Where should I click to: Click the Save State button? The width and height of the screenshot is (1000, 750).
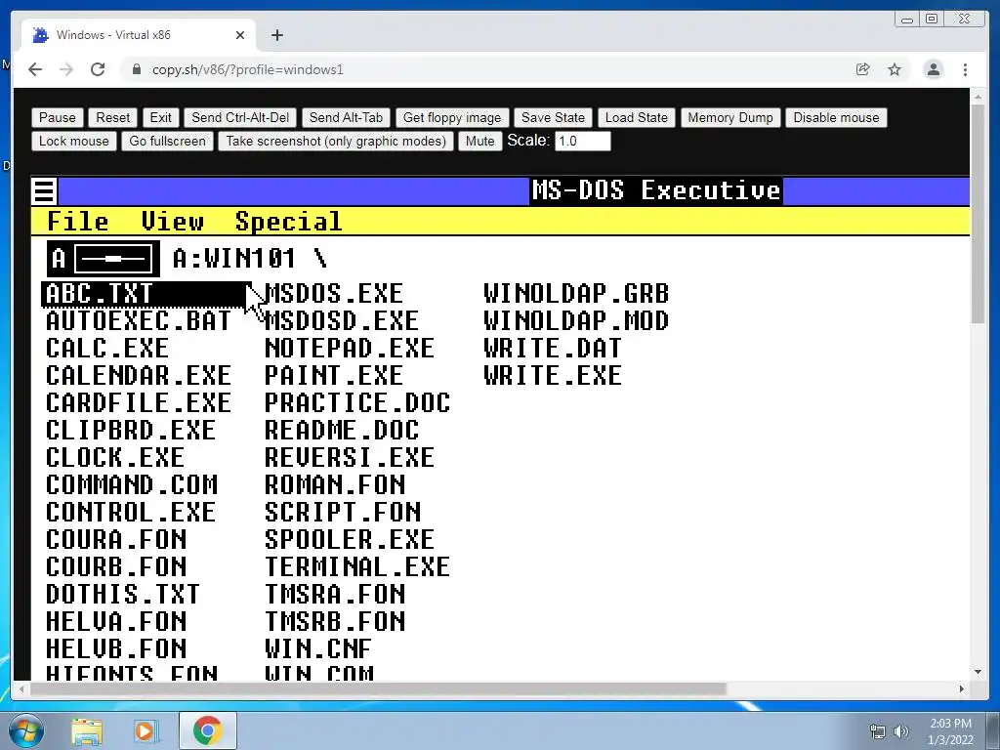tap(553, 117)
